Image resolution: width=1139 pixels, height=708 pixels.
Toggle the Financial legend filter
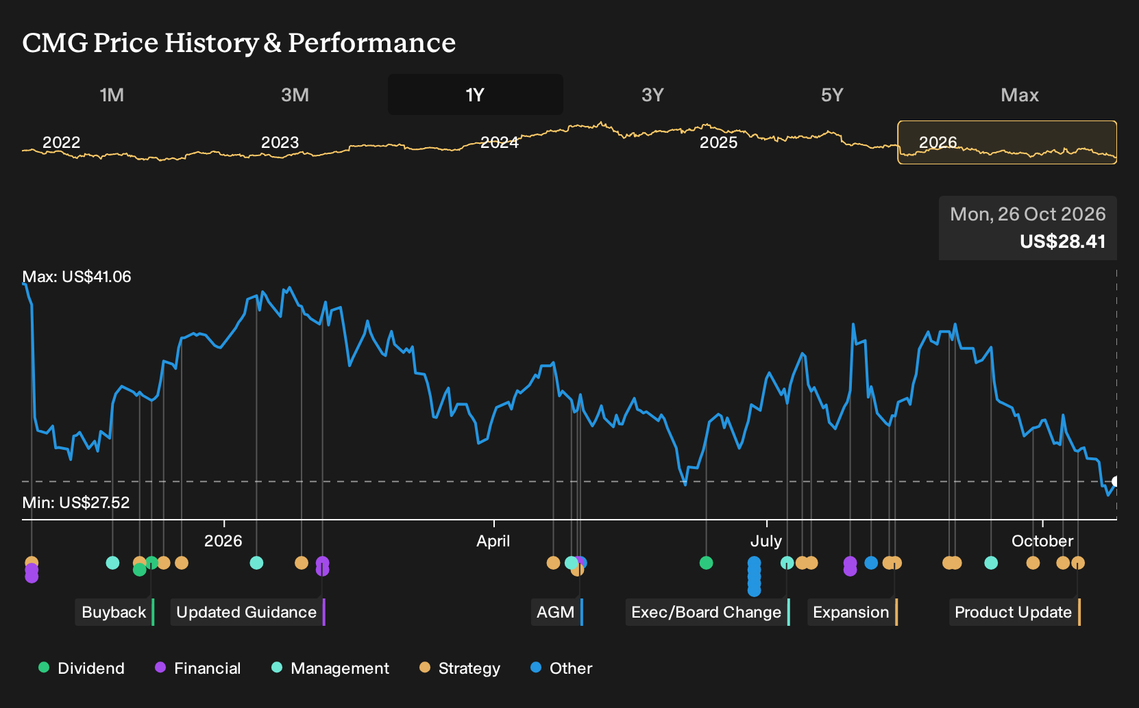coord(198,668)
